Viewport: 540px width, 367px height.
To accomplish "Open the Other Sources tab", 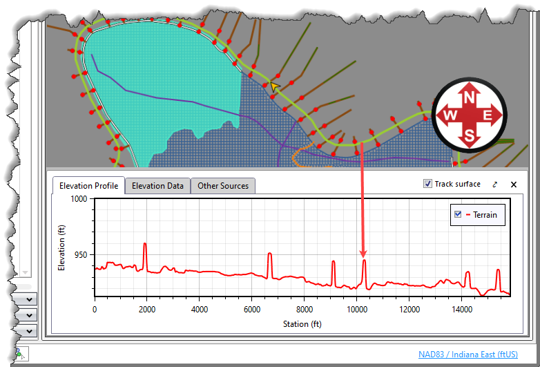I will pos(223,186).
